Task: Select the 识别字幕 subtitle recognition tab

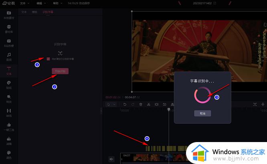Action: tap(48, 12)
